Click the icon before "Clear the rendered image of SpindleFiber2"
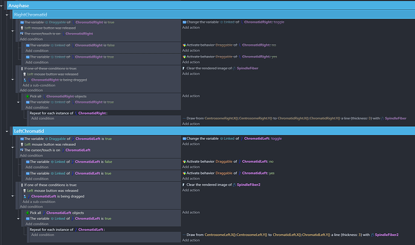This screenshot has width=415, height=245. 183,184
